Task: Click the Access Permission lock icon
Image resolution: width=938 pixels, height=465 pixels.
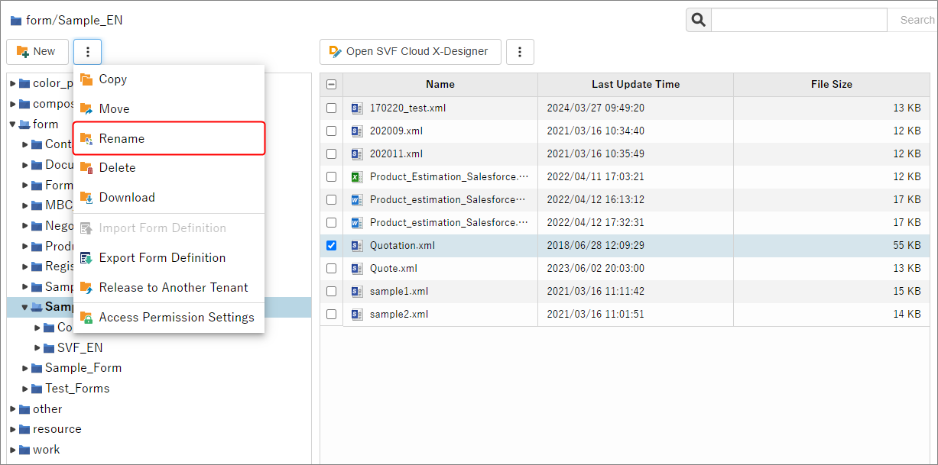Action: (x=86, y=318)
